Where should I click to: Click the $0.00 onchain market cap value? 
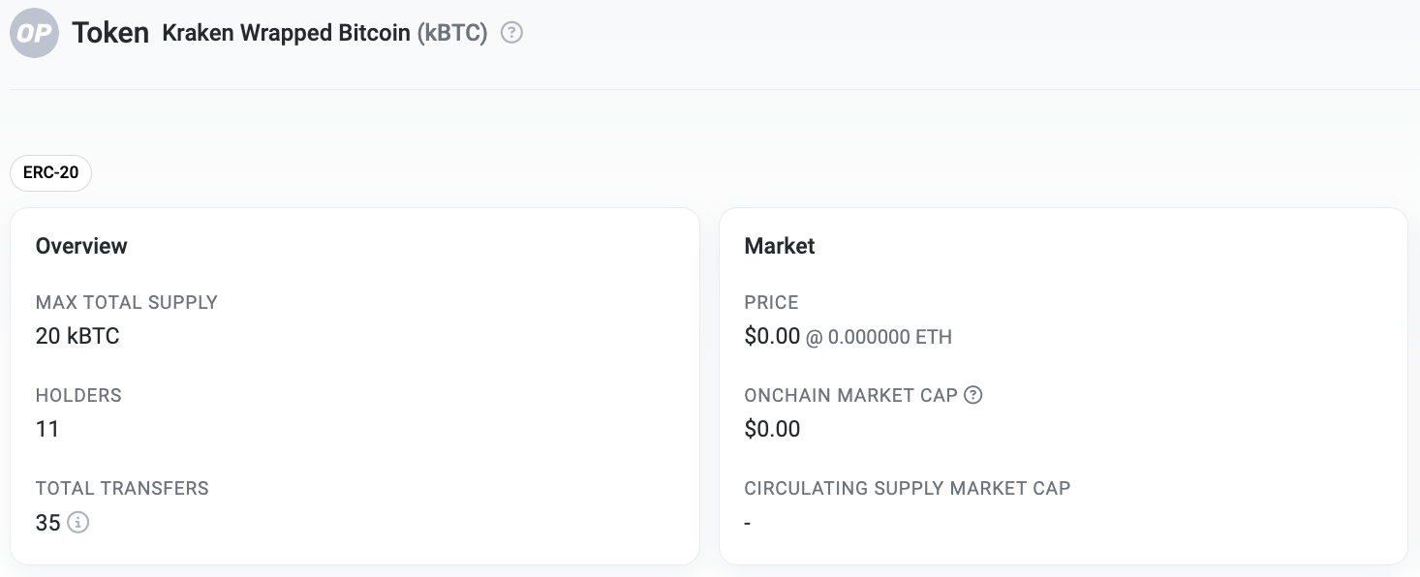click(772, 429)
